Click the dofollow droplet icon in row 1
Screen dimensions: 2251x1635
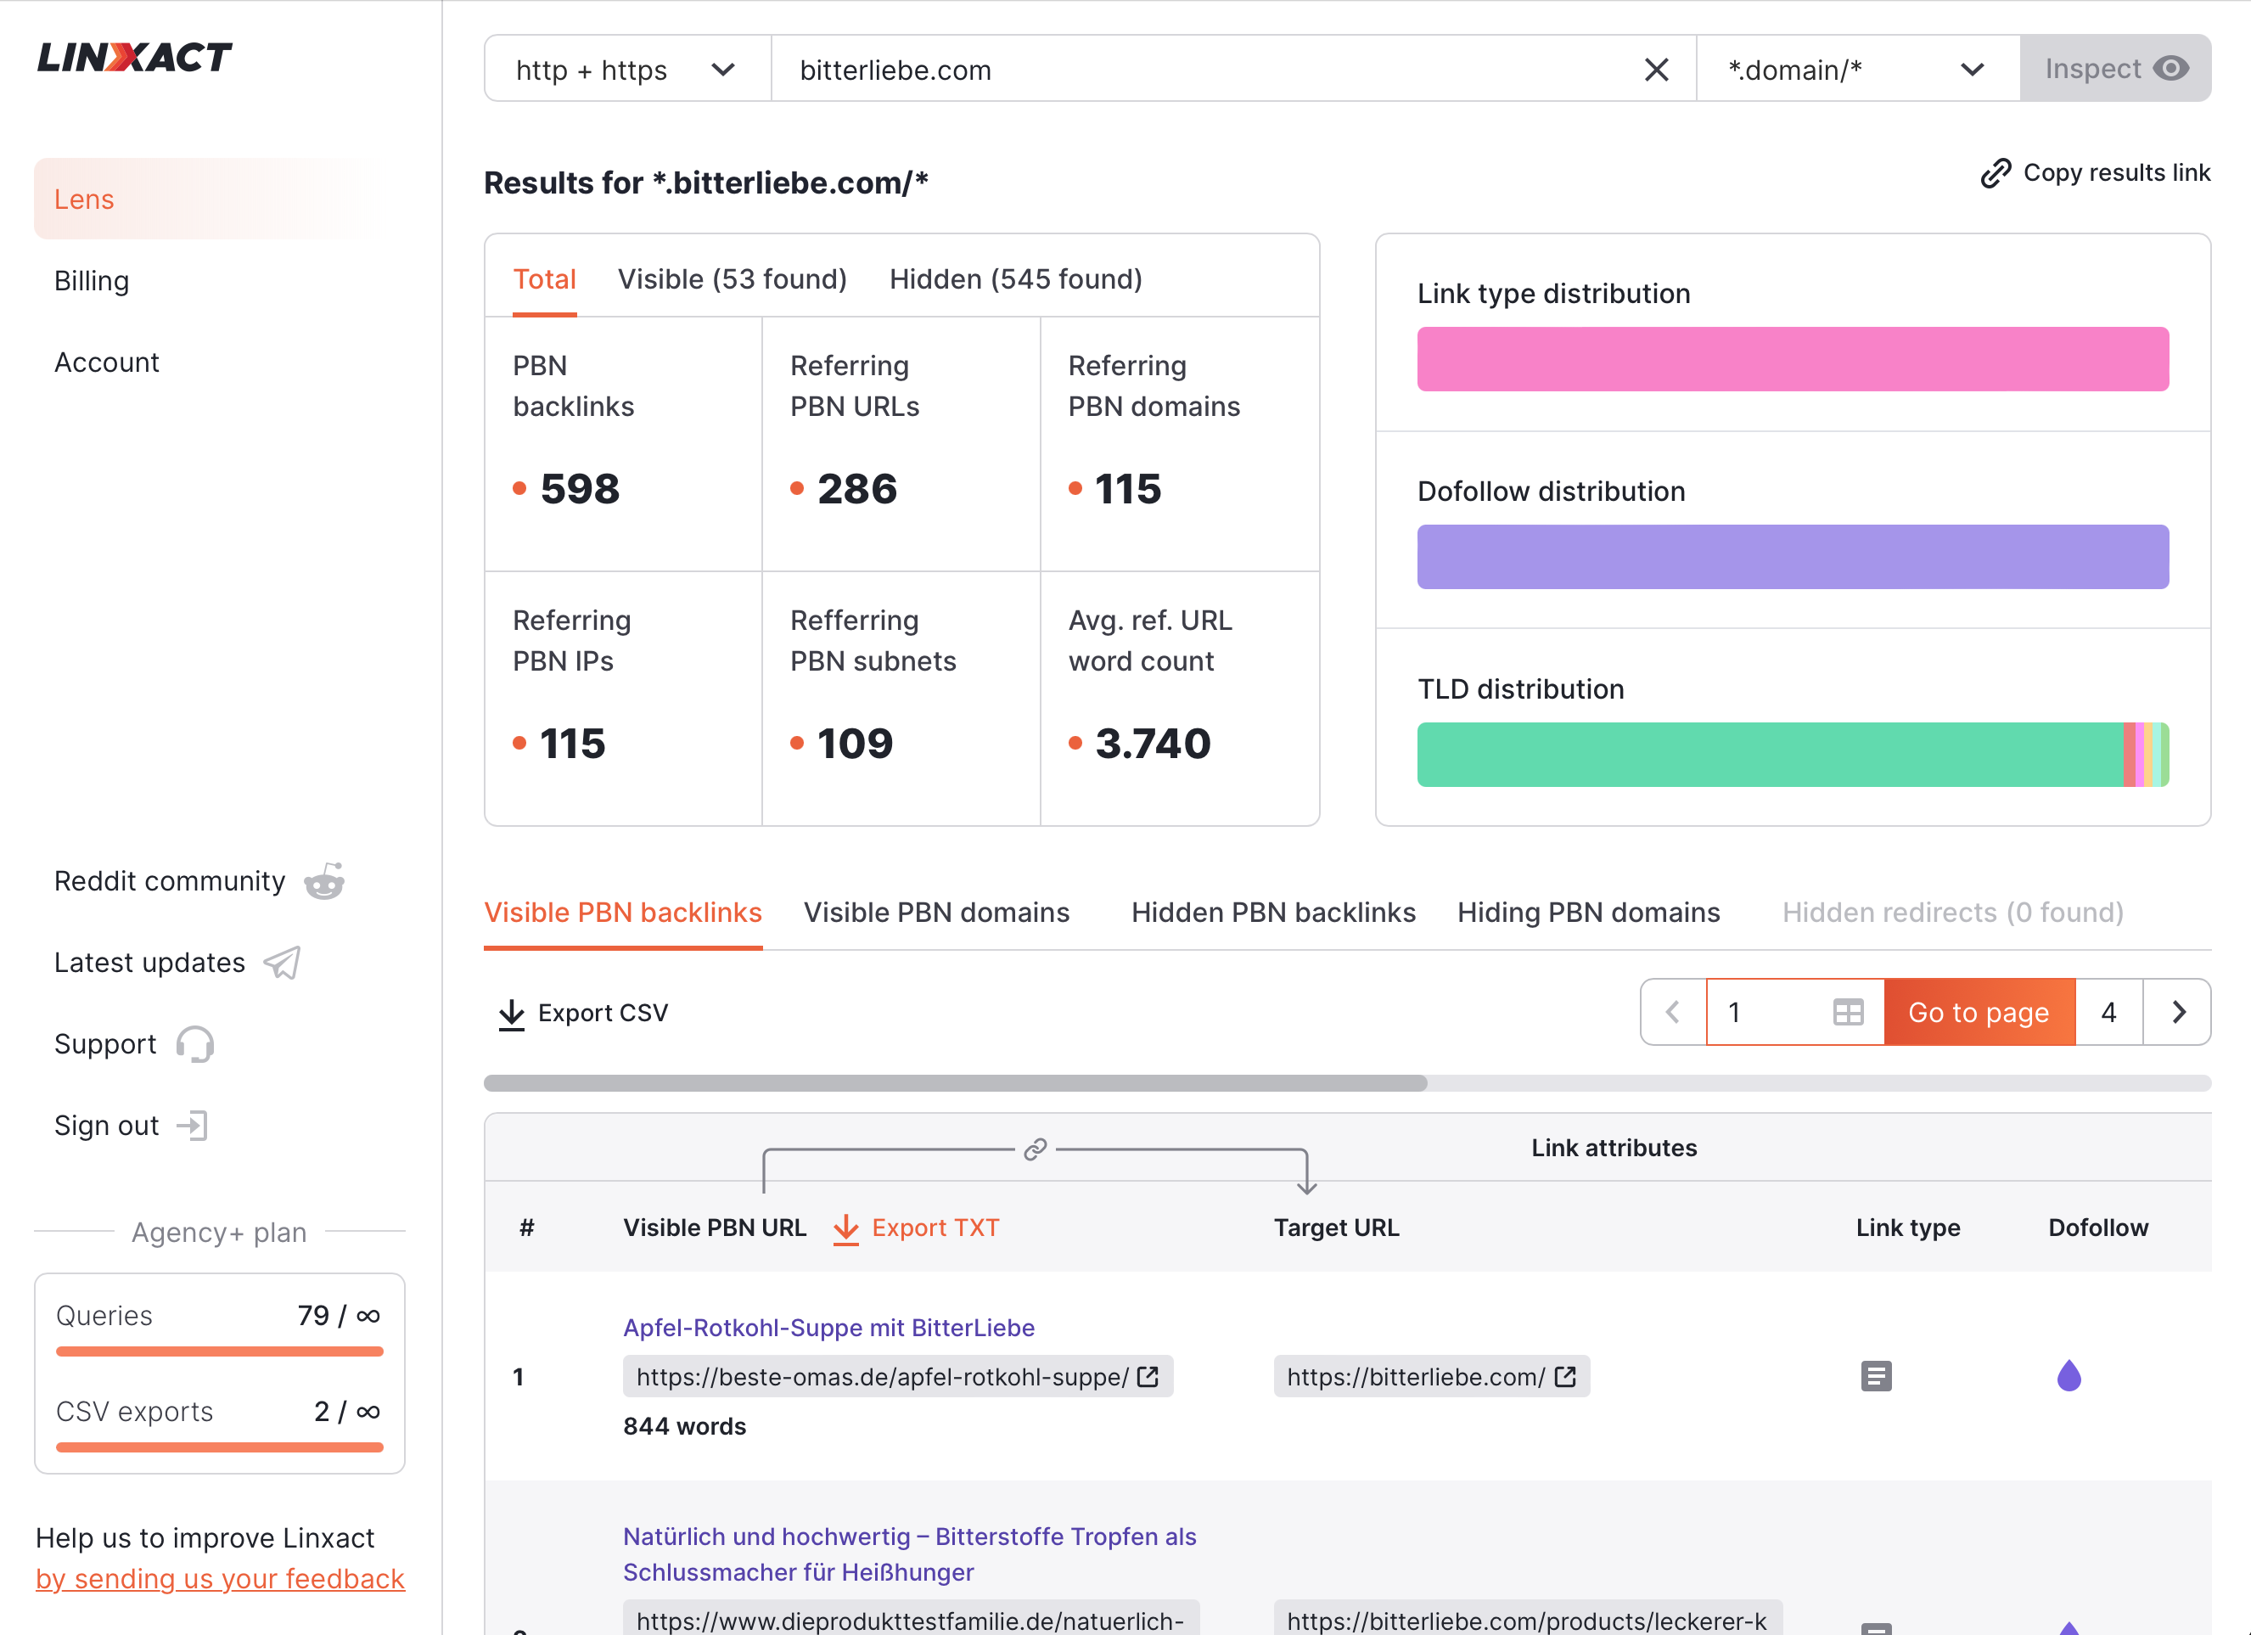(x=2069, y=1376)
